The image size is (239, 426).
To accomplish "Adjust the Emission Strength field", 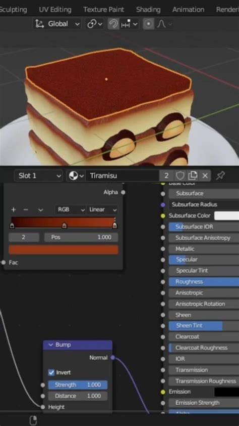I will pyautogui.click(x=204, y=403).
